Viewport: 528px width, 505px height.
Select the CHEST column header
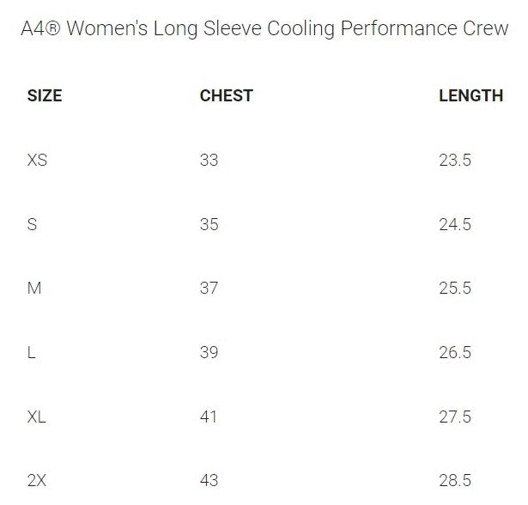coord(226,95)
